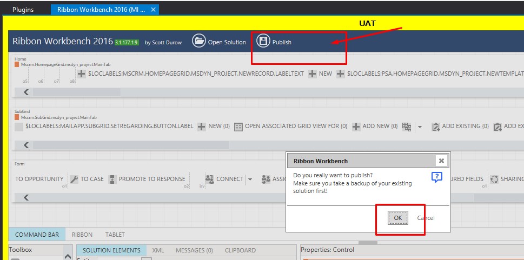Click the orange square beside Mscrm.HomepageGrid.msdyn_project.MainTab

pos(17,64)
